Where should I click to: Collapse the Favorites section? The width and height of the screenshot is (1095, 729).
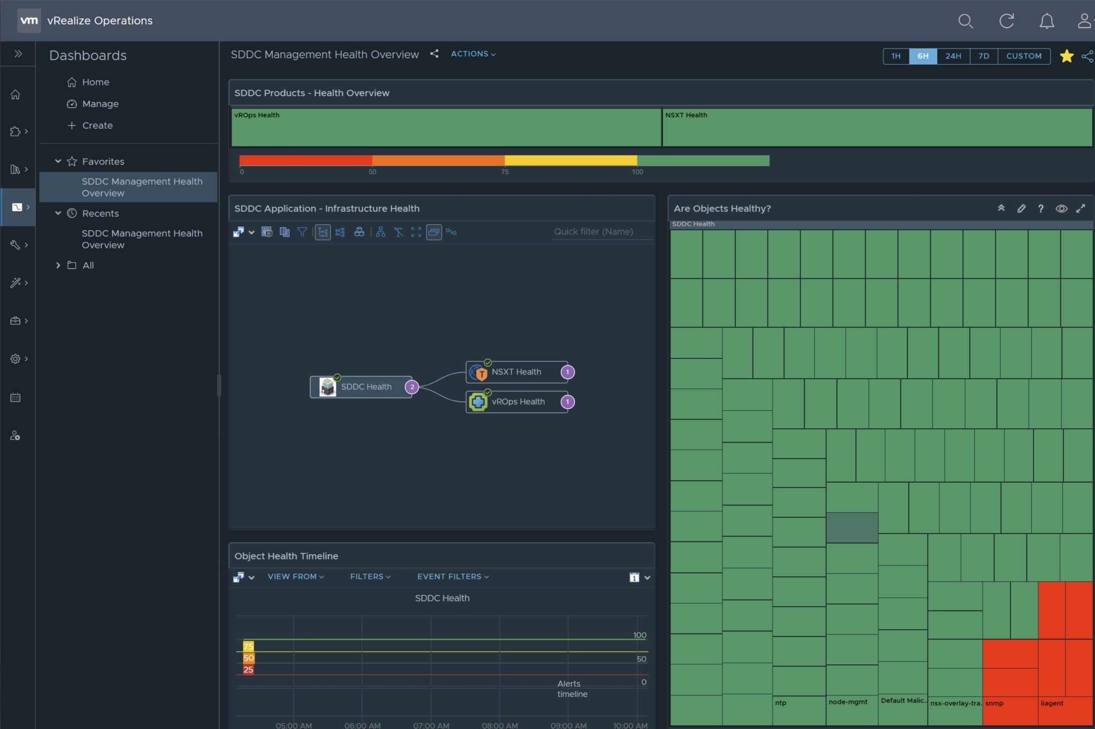[59, 161]
